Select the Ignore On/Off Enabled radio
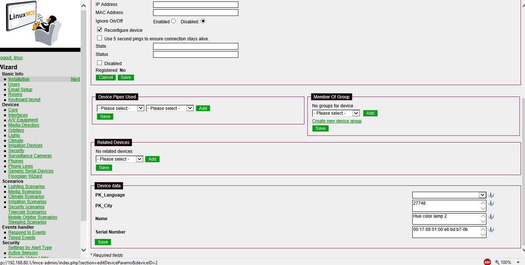The height and width of the screenshot is (265, 525). click(x=173, y=21)
